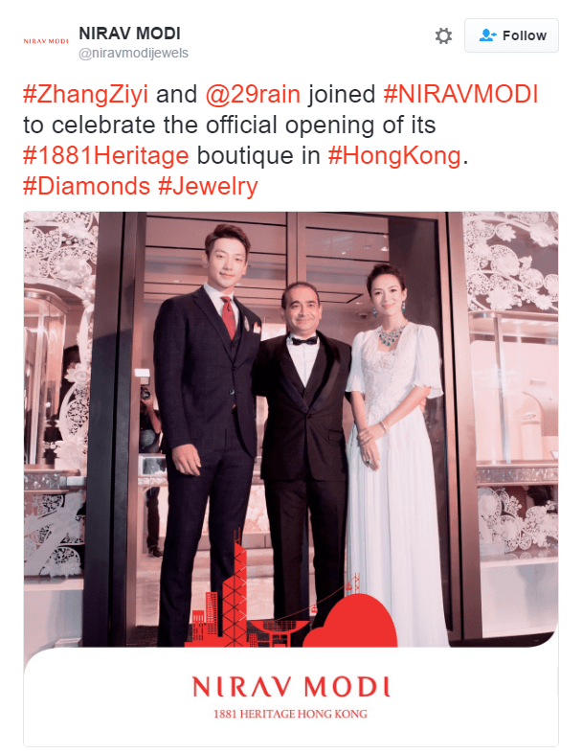Open the #HongKong hashtag
This screenshot has width=582, height=754.
[x=394, y=156]
